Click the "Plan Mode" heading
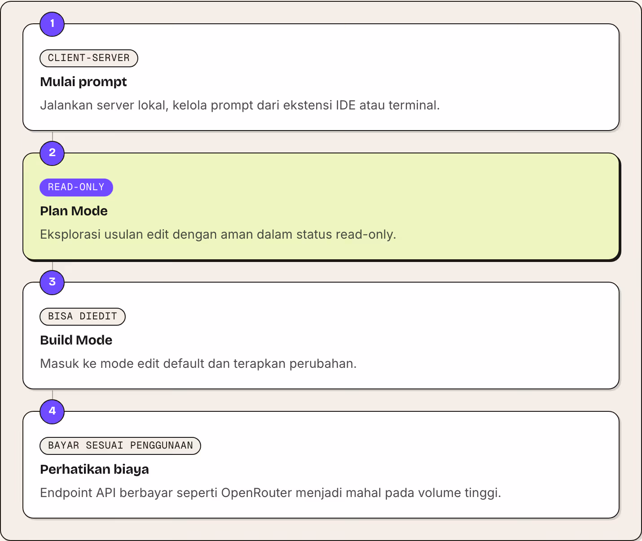642x541 pixels. [74, 211]
